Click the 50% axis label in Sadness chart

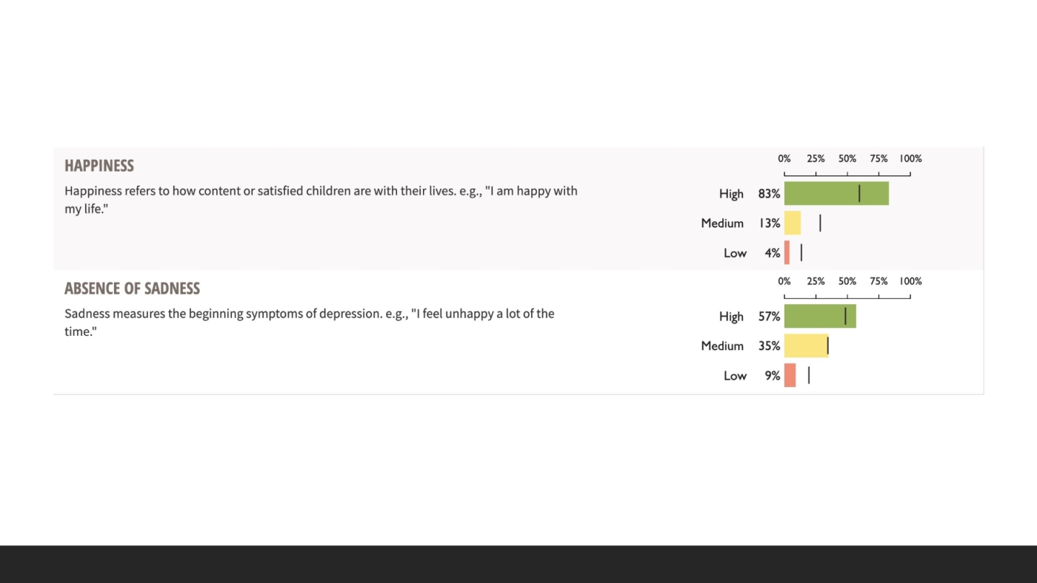pyautogui.click(x=847, y=281)
